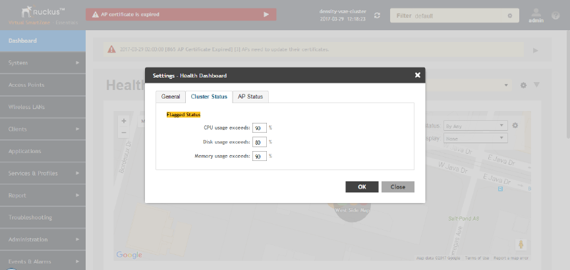Image resolution: width=570 pixels, height=270 pixels.
Task: Zoom out on the map with the minus
Action: 124,132
